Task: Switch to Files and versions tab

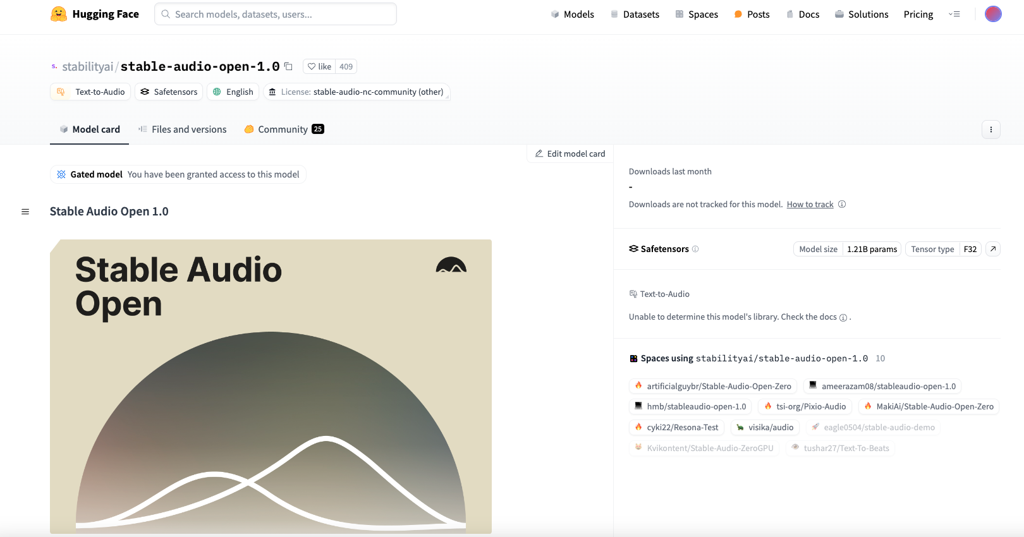Action: (183, 130)
